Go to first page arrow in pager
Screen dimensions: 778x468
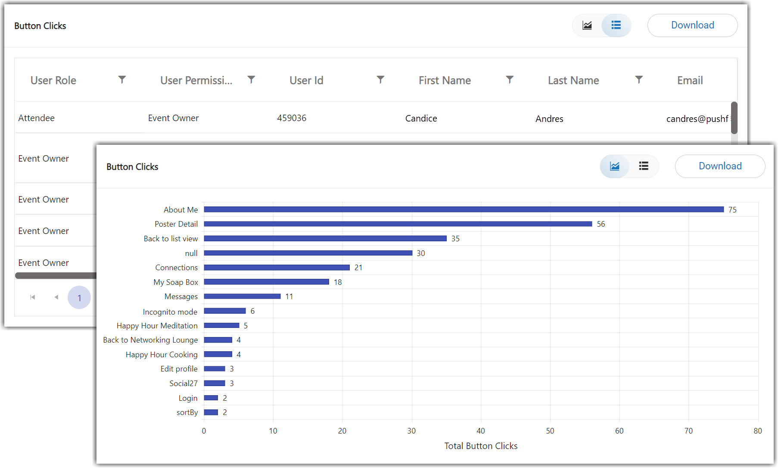pyautogui.click(x=33, y=297)
